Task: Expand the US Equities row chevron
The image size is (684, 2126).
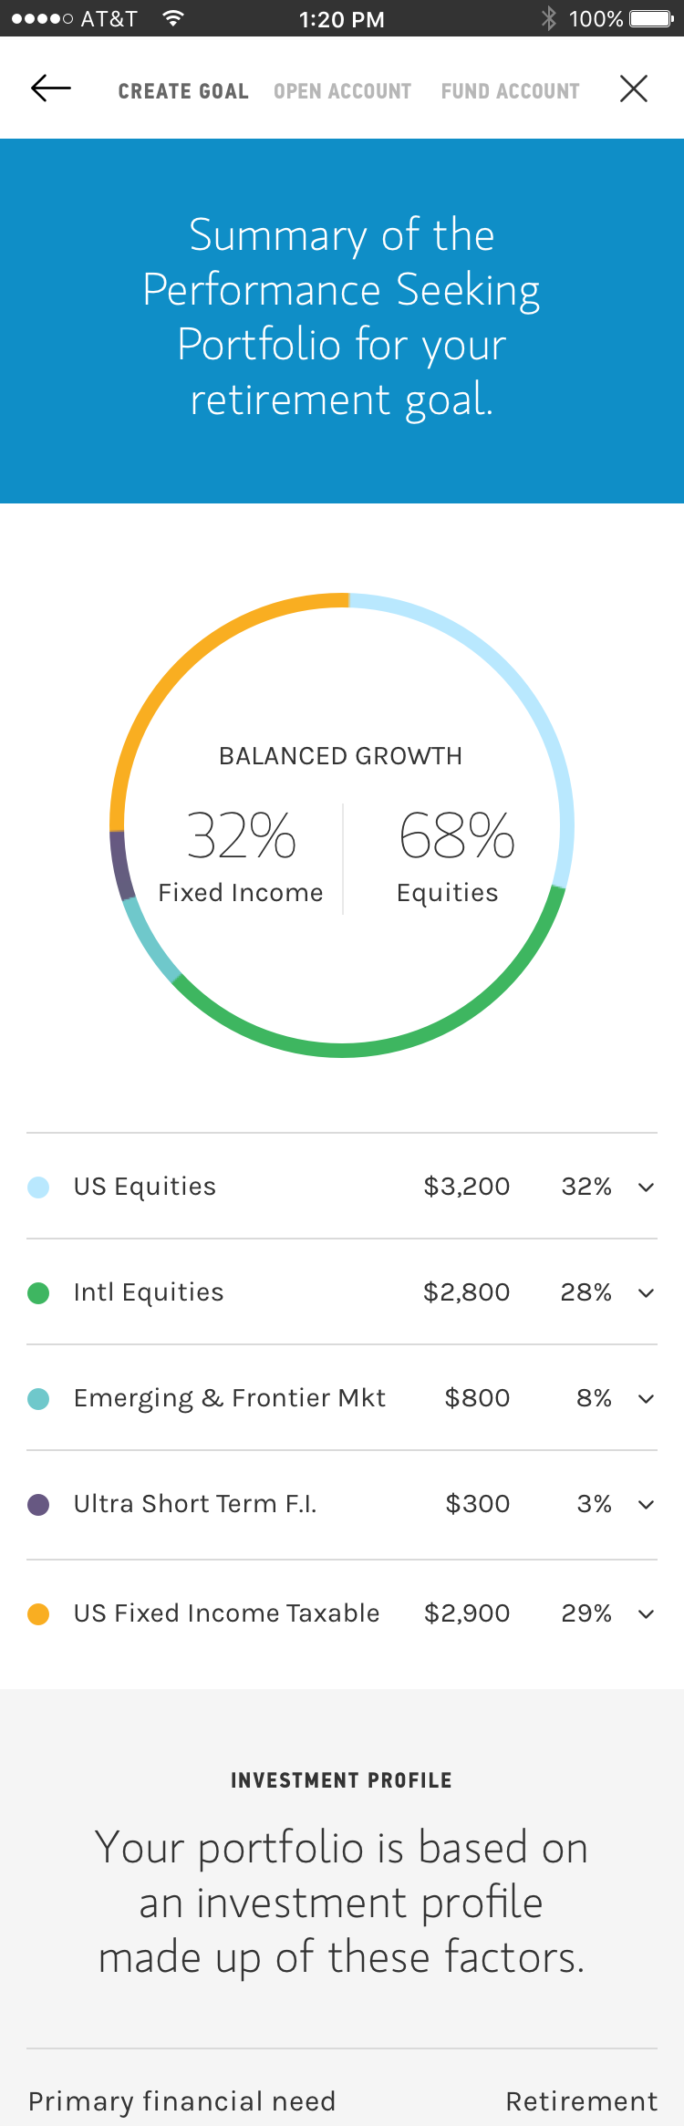Action: click(x=646, y=1187)
